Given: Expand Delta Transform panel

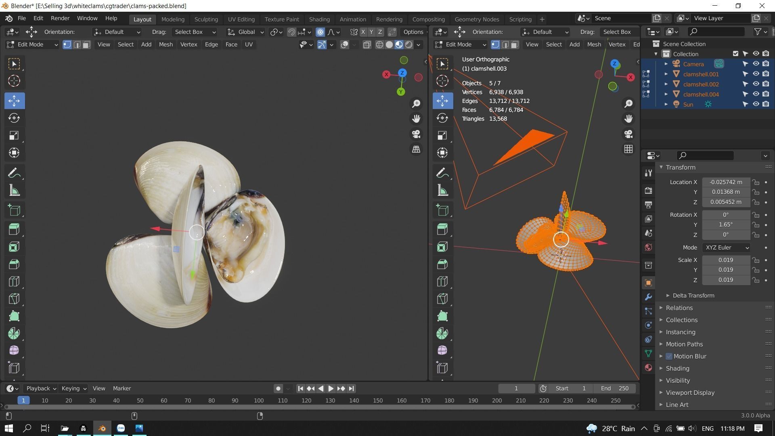Looking at the screenshot, I should click(x=693, y=296).
